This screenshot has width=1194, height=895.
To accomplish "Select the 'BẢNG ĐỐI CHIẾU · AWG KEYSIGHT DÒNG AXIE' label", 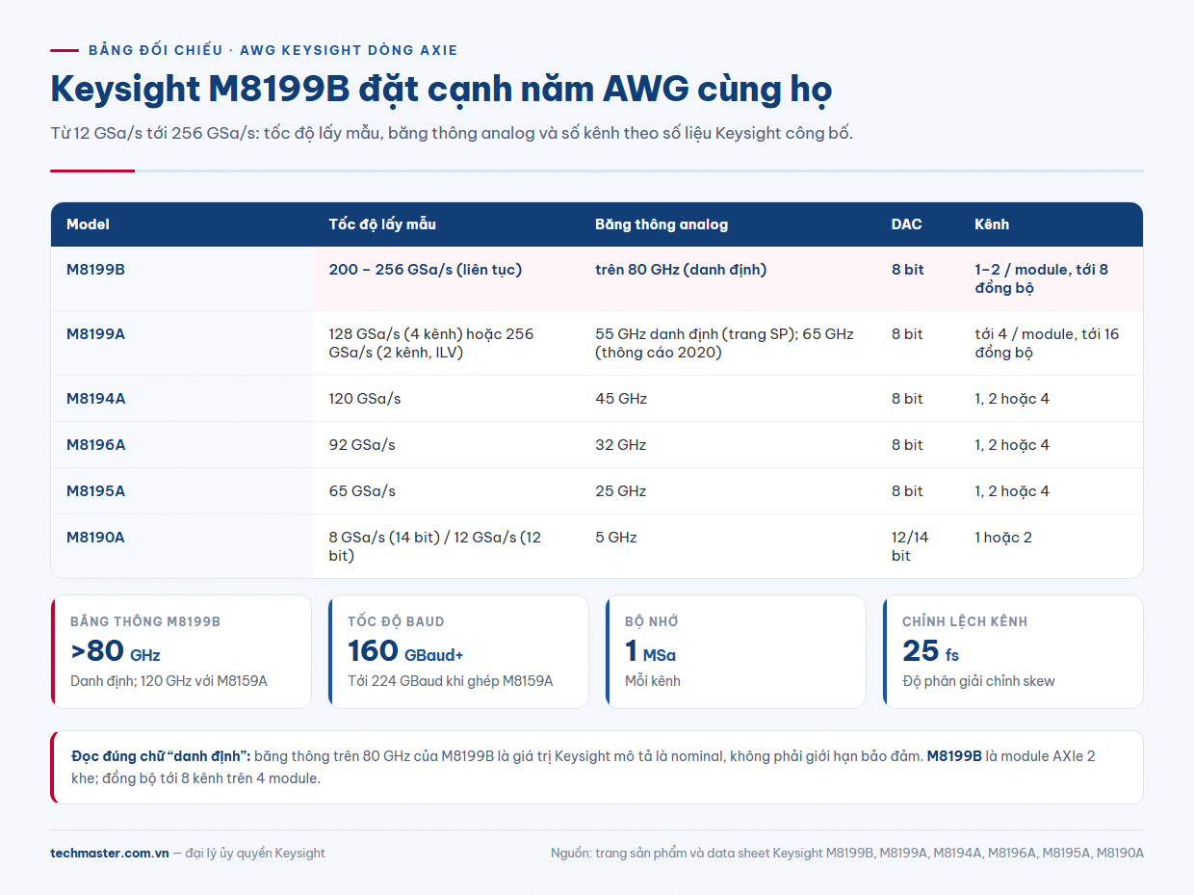I will coord(273,50).
